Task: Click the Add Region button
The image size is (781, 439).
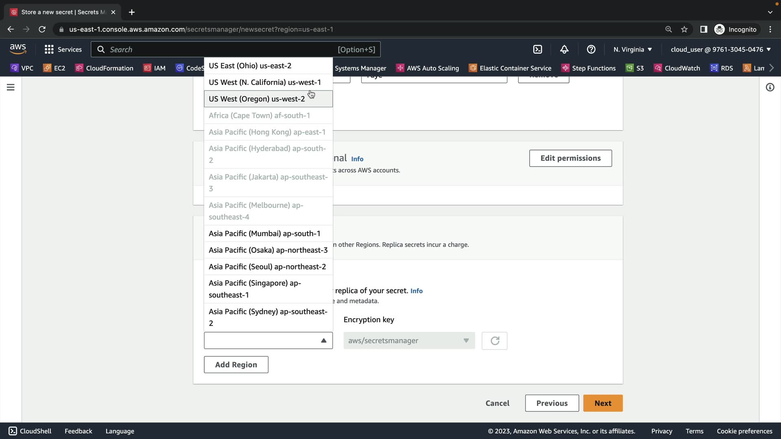Action: point(236,365)
